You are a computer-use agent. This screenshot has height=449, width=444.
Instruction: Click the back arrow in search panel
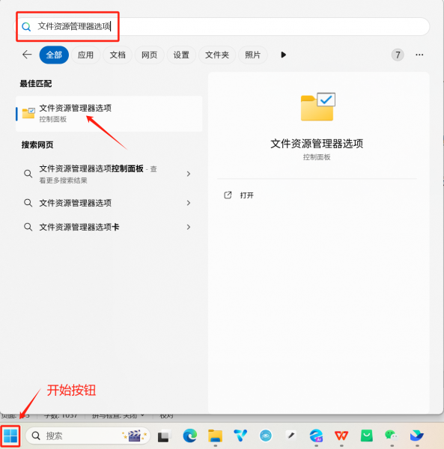click(27, 55)
